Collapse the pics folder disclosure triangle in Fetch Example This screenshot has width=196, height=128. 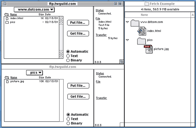click(127, 40)
